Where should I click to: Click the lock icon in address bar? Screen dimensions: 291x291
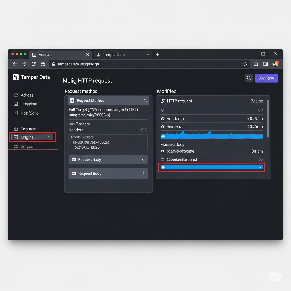coord(54,64)
